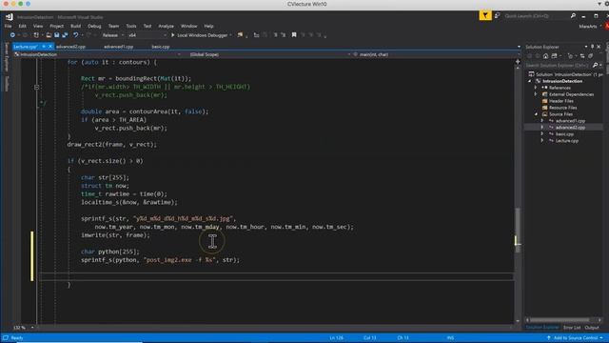Switch to the advanced2.cpp editor tab
Viewport: 609px width, 343px height.
point(70,47)
